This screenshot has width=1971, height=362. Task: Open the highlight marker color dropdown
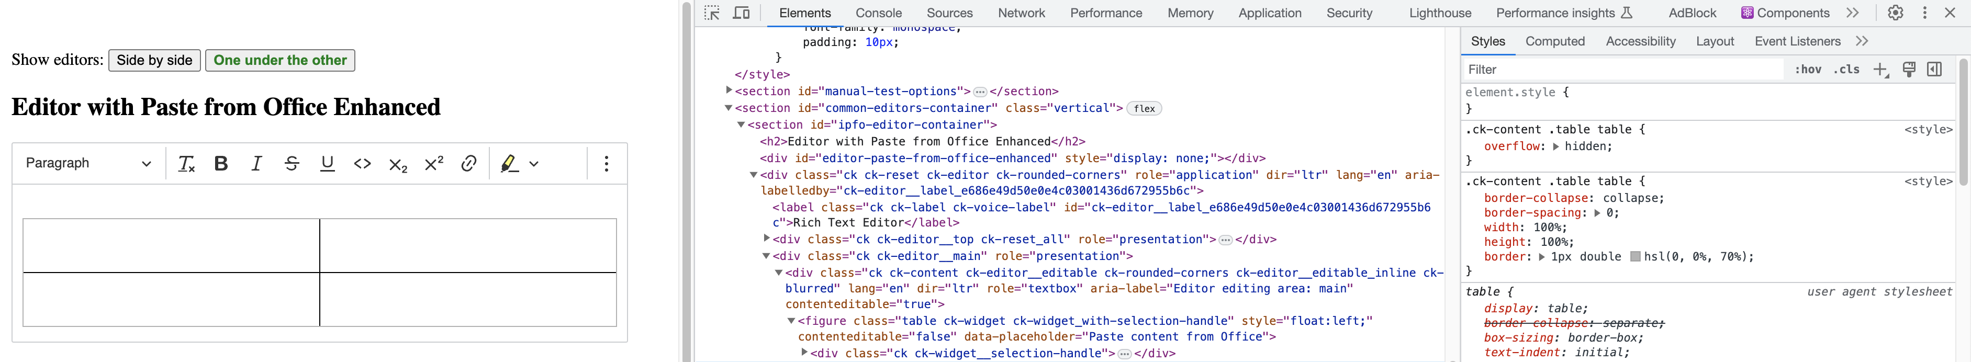(533, 164)
